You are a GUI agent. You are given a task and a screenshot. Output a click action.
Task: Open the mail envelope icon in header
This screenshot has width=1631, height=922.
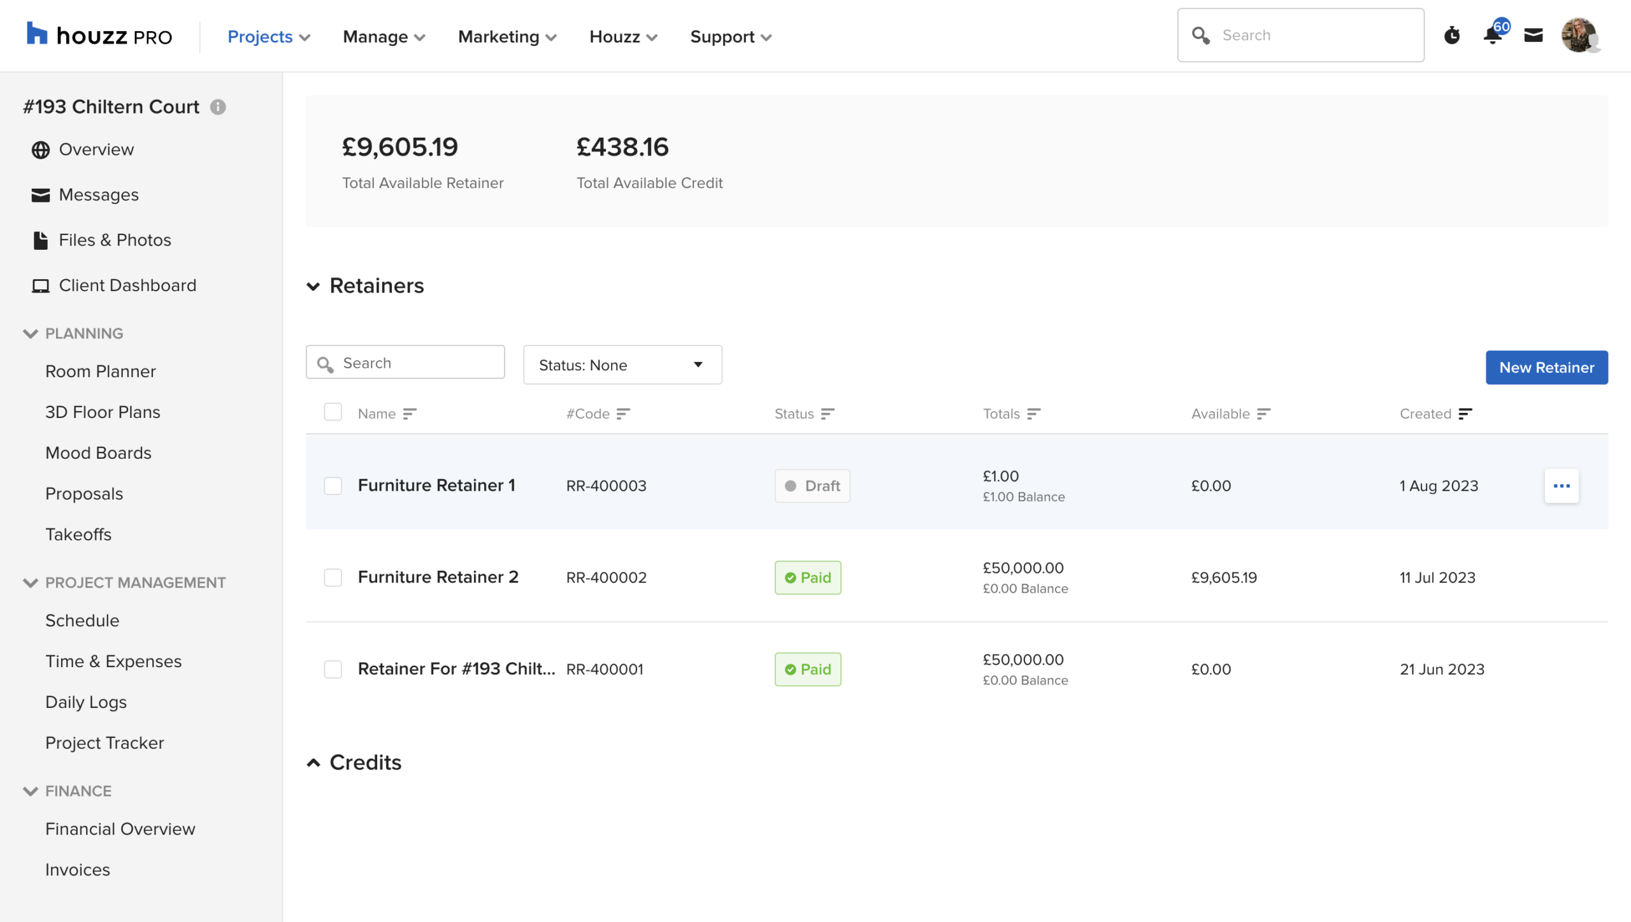(x=1533, y=35)
